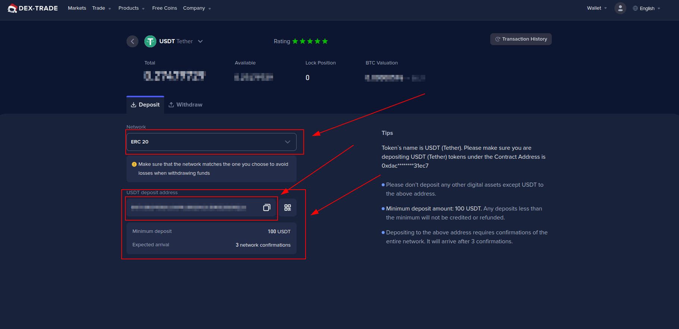The image size is (679, 329).
Task: Click the '100 USDT' minimum deposit value
Action: click(x=279, y=231)
